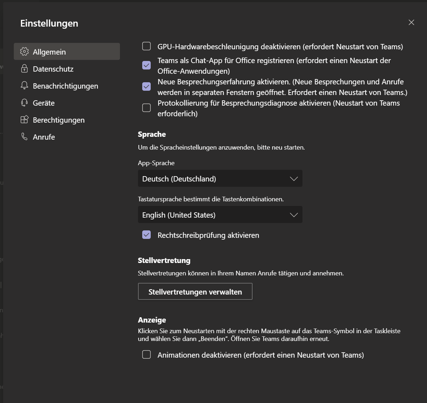Image resolution: width=427 pixels, height=403 pixels.
Task: Uncheck Teams als Chat-App für Office registrieren
Action: tap(146, 65)
